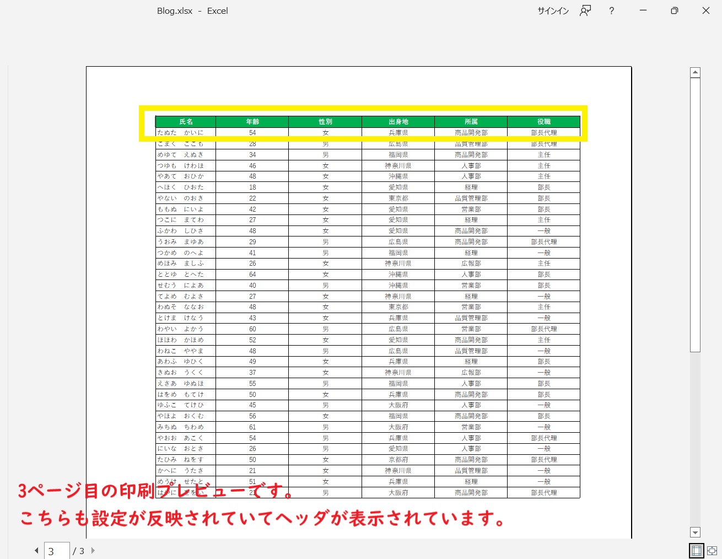Click the 役職 header cell

[543, 122]
